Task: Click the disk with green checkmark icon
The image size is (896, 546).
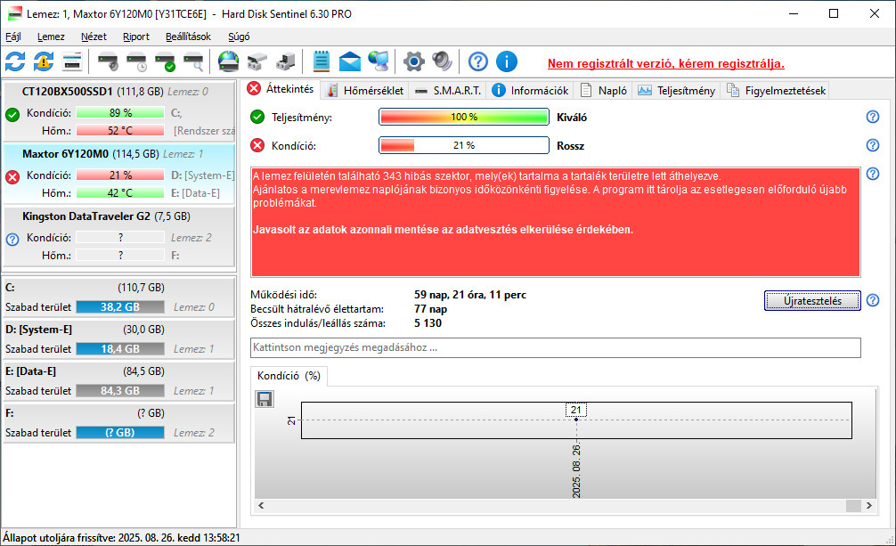Action: (166, 61)
